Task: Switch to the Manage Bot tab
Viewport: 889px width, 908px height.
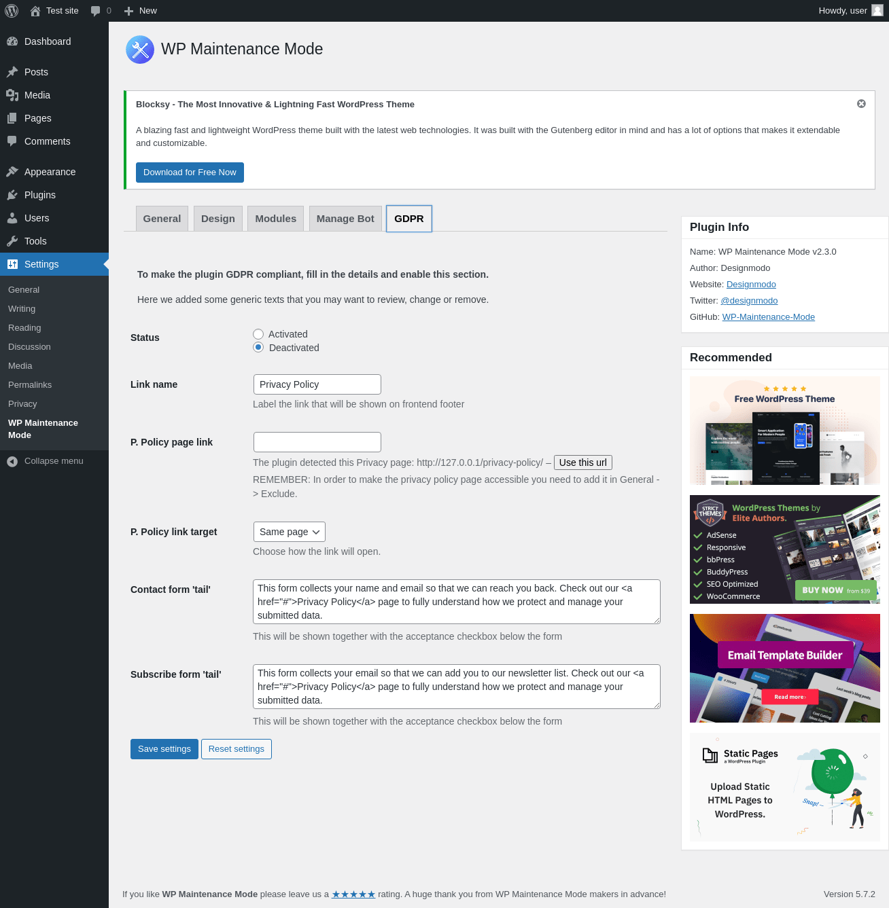Action: [x=345, y=219]
